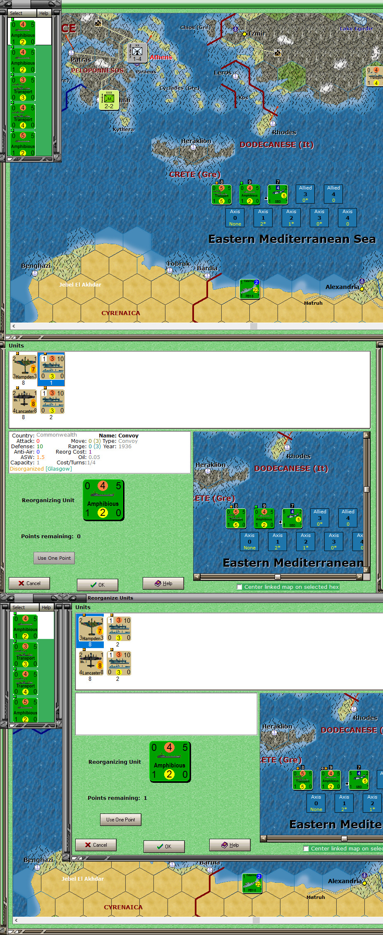This screenshot has width=383, height=935.
Task: Click Benghazi port symbol on main map
Action: point(35,273)
